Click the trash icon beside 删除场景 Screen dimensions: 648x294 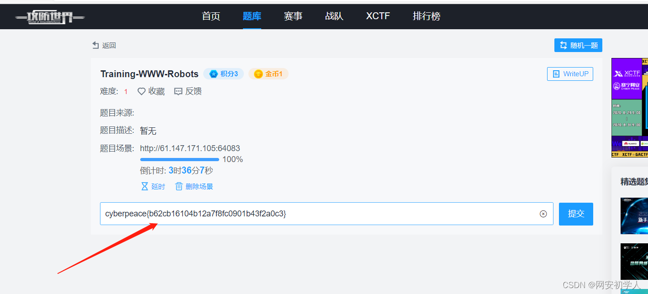[179, 186]
